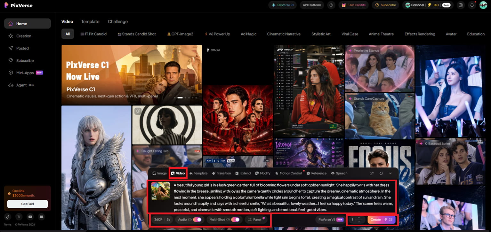Open the user avatar at top right
Image resolution: width=491 pixels, height=232 pixels.
(483, 5)
